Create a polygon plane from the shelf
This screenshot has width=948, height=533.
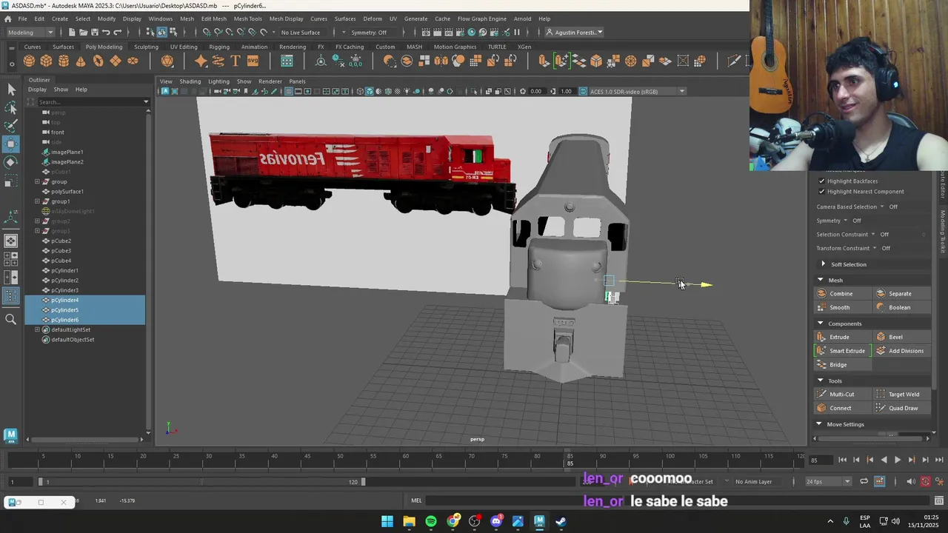(x=116, y=61)
